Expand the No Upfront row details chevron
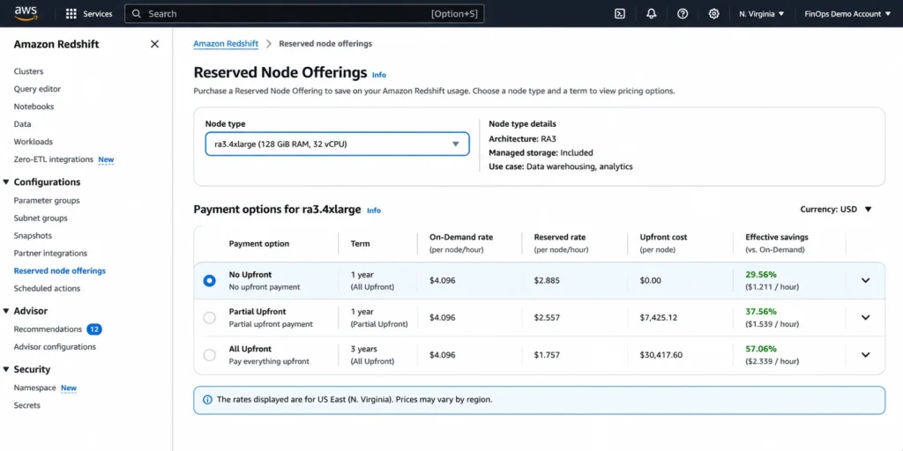This screenshot has height=451, width=903. 865,281
